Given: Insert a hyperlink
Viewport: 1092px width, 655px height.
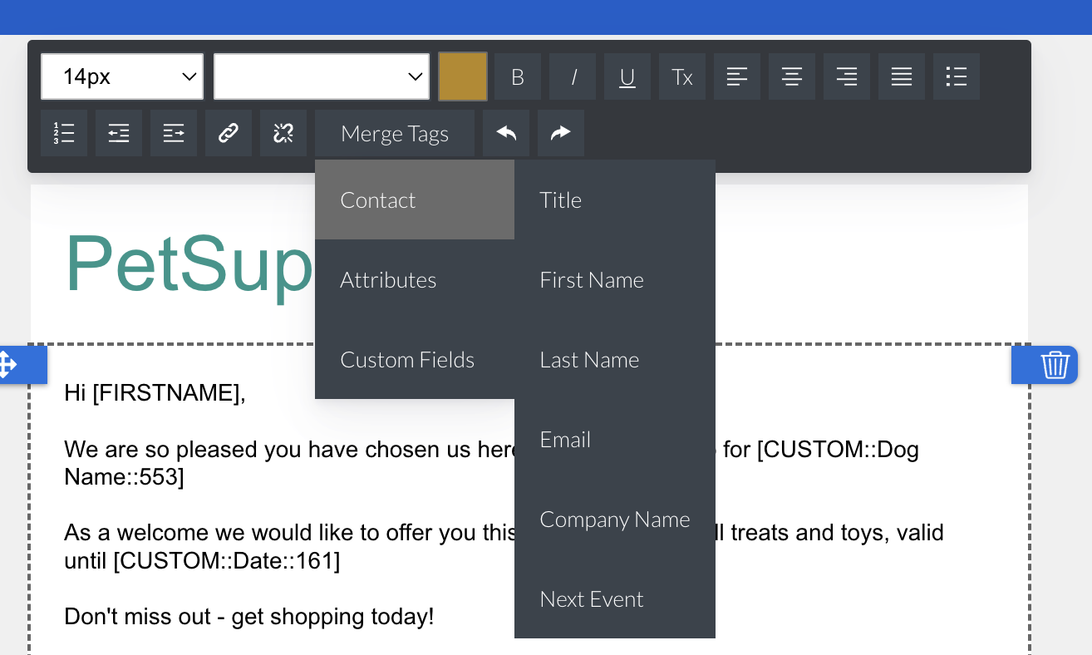Looking at the screenshot, I should pyautogui.click(x=229, y=133).
